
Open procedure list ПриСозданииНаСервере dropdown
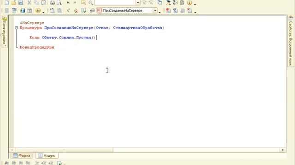click(155, 11)
